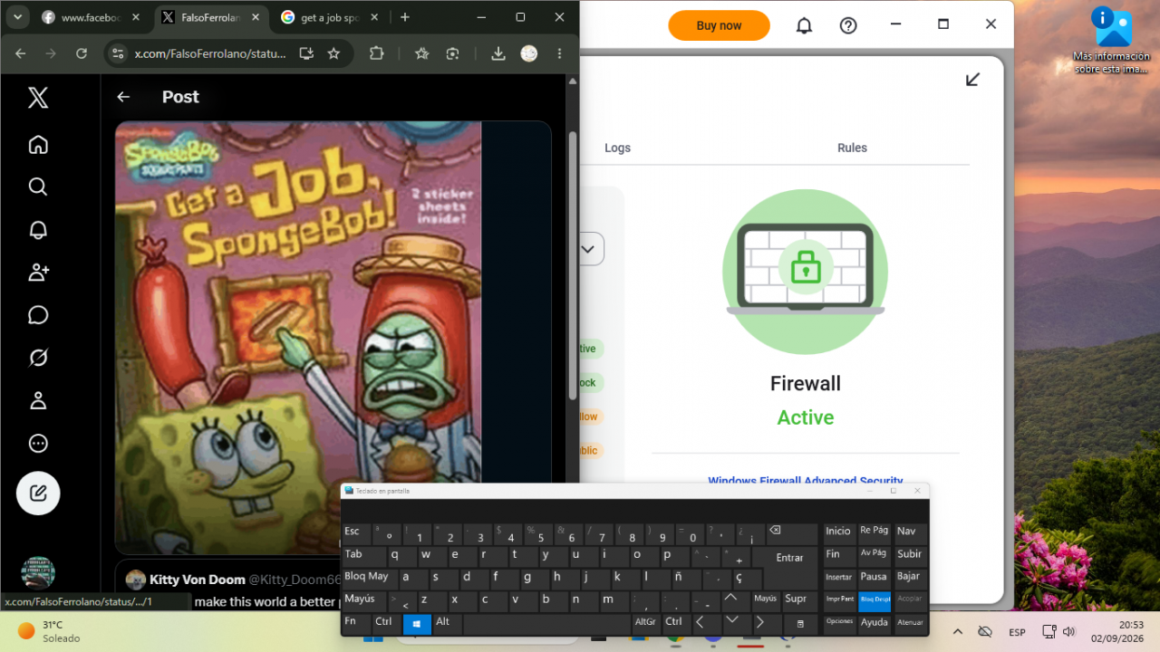Expand the Chrome tab search dropdown
Image resolution: width=1160 pixels, height=652 pixels.
(17, 17)
